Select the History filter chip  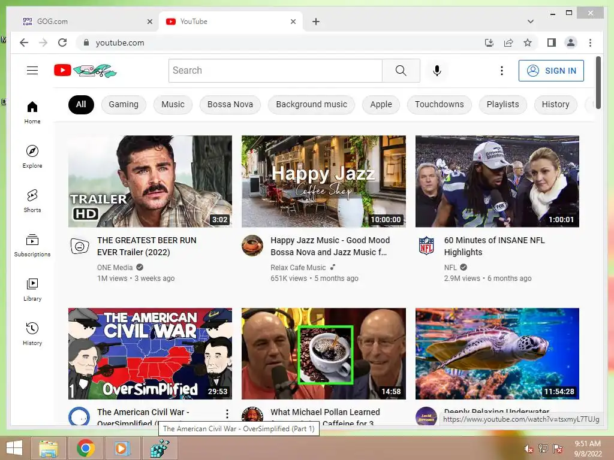point(556,104)
